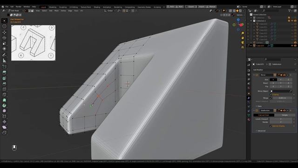Open the Material properties tab icon
The image size is (298, 168).
249,119
